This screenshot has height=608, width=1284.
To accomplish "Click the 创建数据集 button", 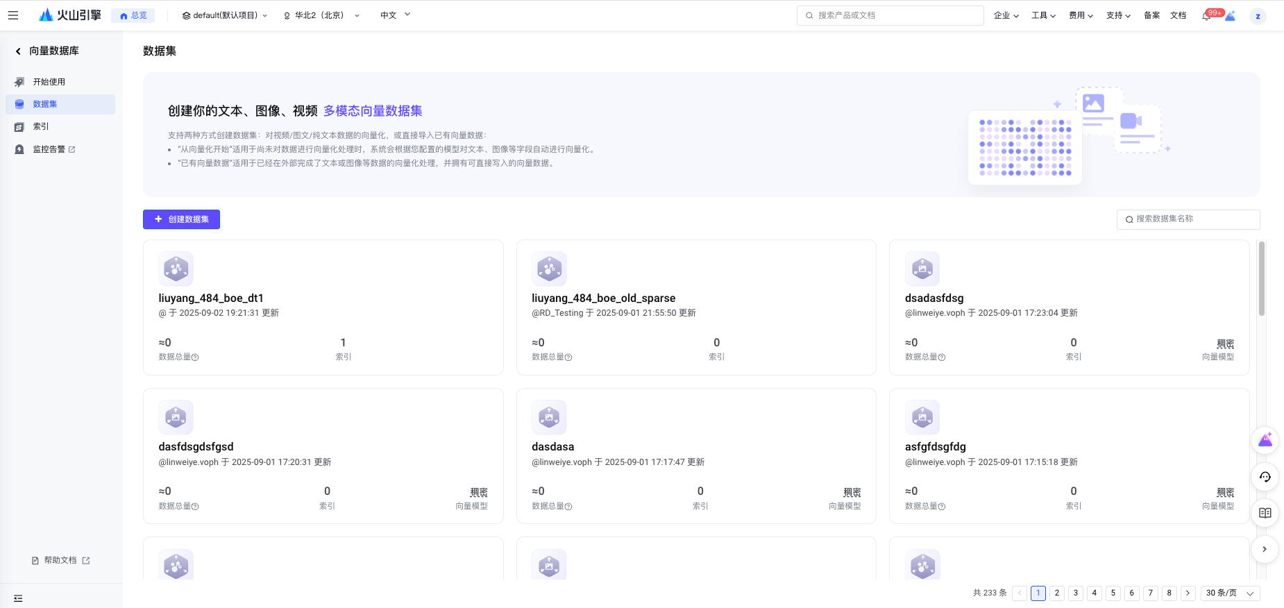I will coord(181,219).
